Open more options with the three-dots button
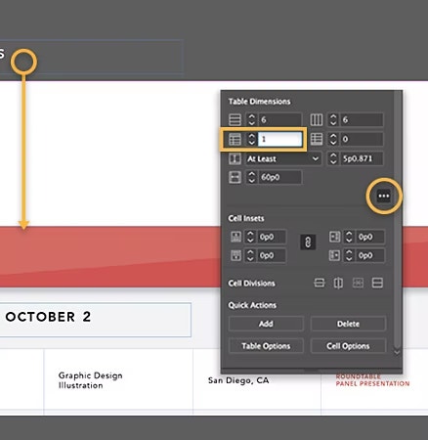This screenshot has height=440, width=428. click(384, 196)
